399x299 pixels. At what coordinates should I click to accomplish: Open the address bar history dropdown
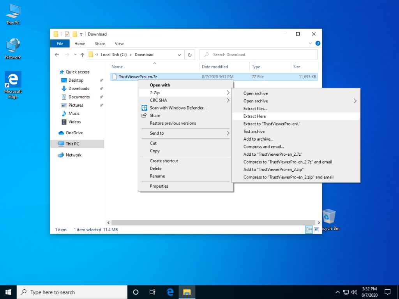[x=179, y=55]
